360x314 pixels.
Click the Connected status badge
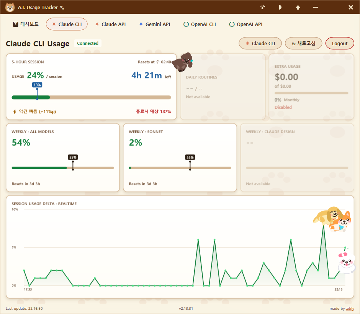87,43
